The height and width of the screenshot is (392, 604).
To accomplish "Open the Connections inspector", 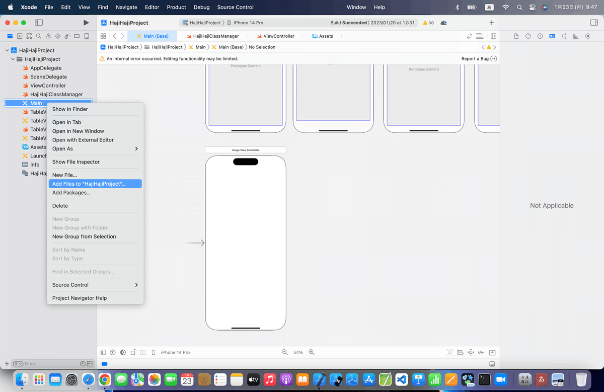I will click(x=588, y=36).
